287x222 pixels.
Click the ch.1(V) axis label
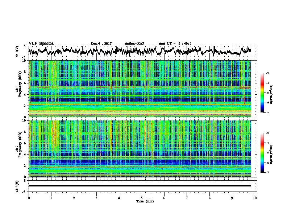(x=17, y=52)
